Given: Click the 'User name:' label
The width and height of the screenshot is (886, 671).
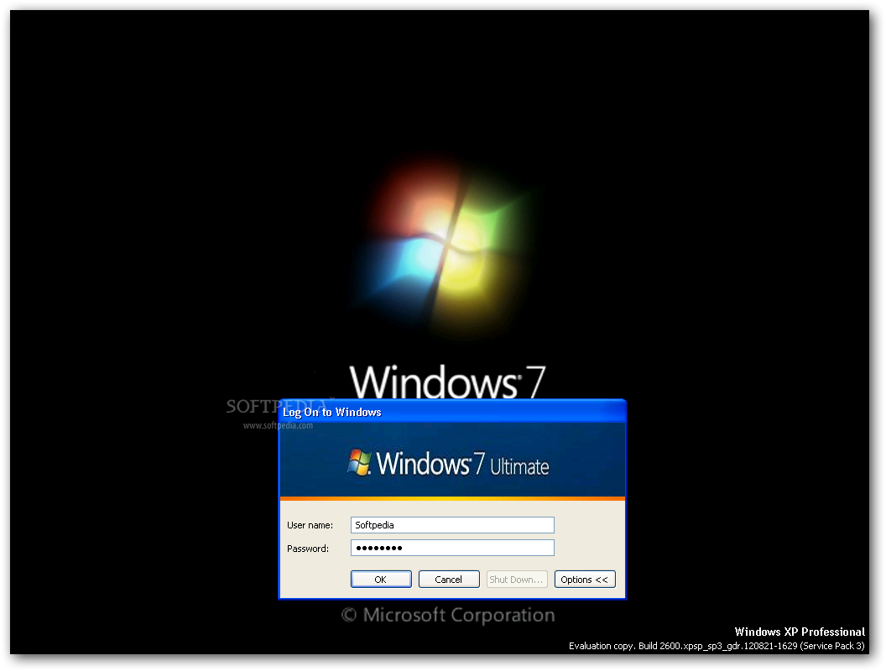Looking at the screenshot, I should 310,525.
